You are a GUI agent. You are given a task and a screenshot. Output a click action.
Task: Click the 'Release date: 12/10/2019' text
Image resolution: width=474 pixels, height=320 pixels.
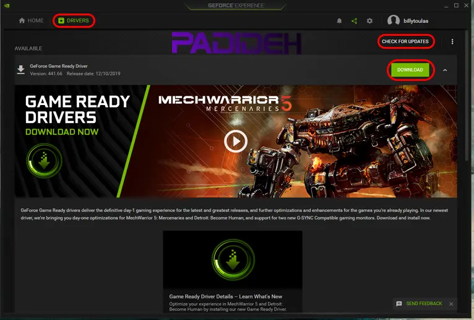(x=93, y=74)
